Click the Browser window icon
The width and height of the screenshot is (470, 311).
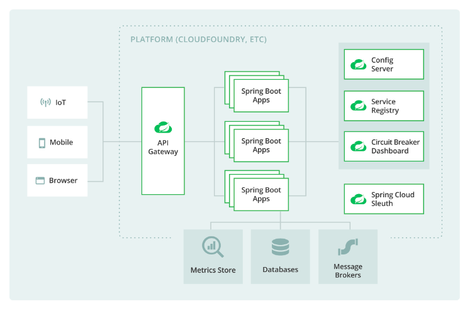tap(40, 180)
